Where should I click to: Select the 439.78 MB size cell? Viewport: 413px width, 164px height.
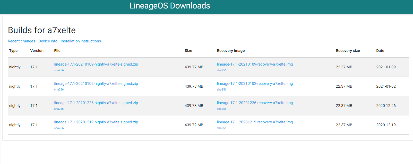(x=194, y=86)
